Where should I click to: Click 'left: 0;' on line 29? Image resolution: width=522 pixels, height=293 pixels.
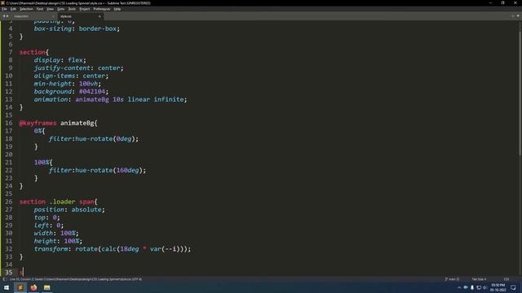49,225
